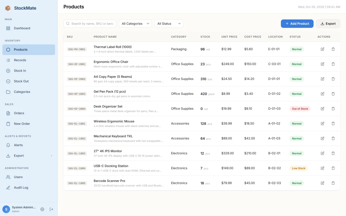346x216 pixels.
Task: Open Alerts in sidebar
Action: point(29,145)
